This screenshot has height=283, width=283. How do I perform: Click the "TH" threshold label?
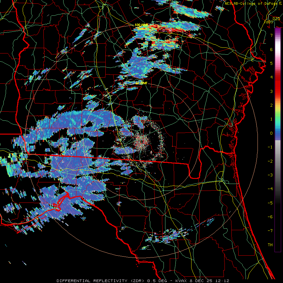[x=270, y=245]
